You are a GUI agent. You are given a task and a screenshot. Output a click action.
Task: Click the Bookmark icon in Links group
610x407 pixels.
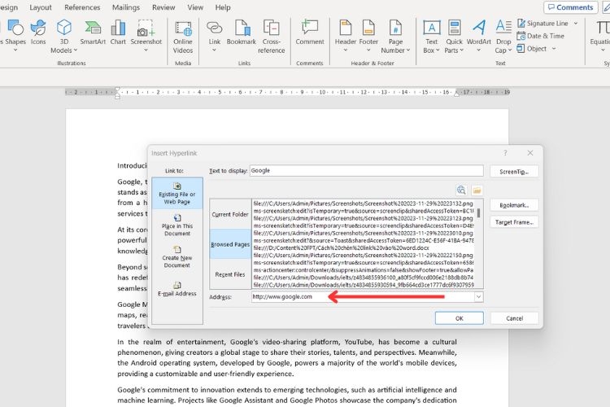tap(242, 33)
